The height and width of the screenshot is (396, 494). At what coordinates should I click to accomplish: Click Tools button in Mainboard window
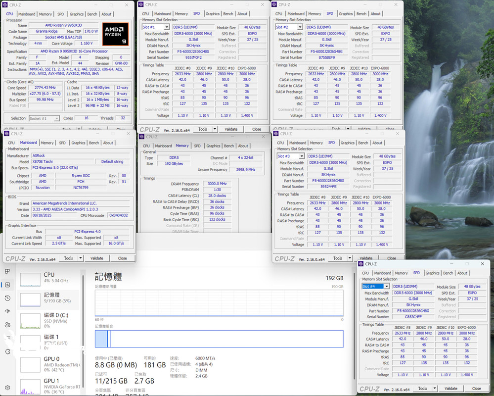coord(68,258)
